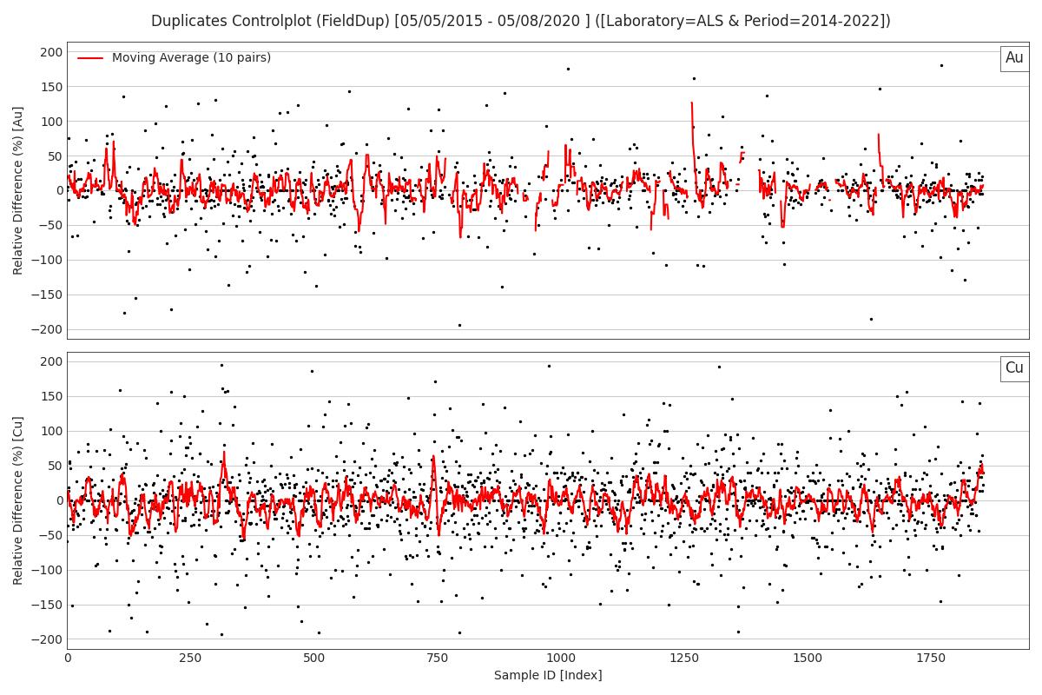The width and height of the screenshot is (1042, 695).
Task: Select the "Au" panel label box
Action: click(x=1013, y=58)
